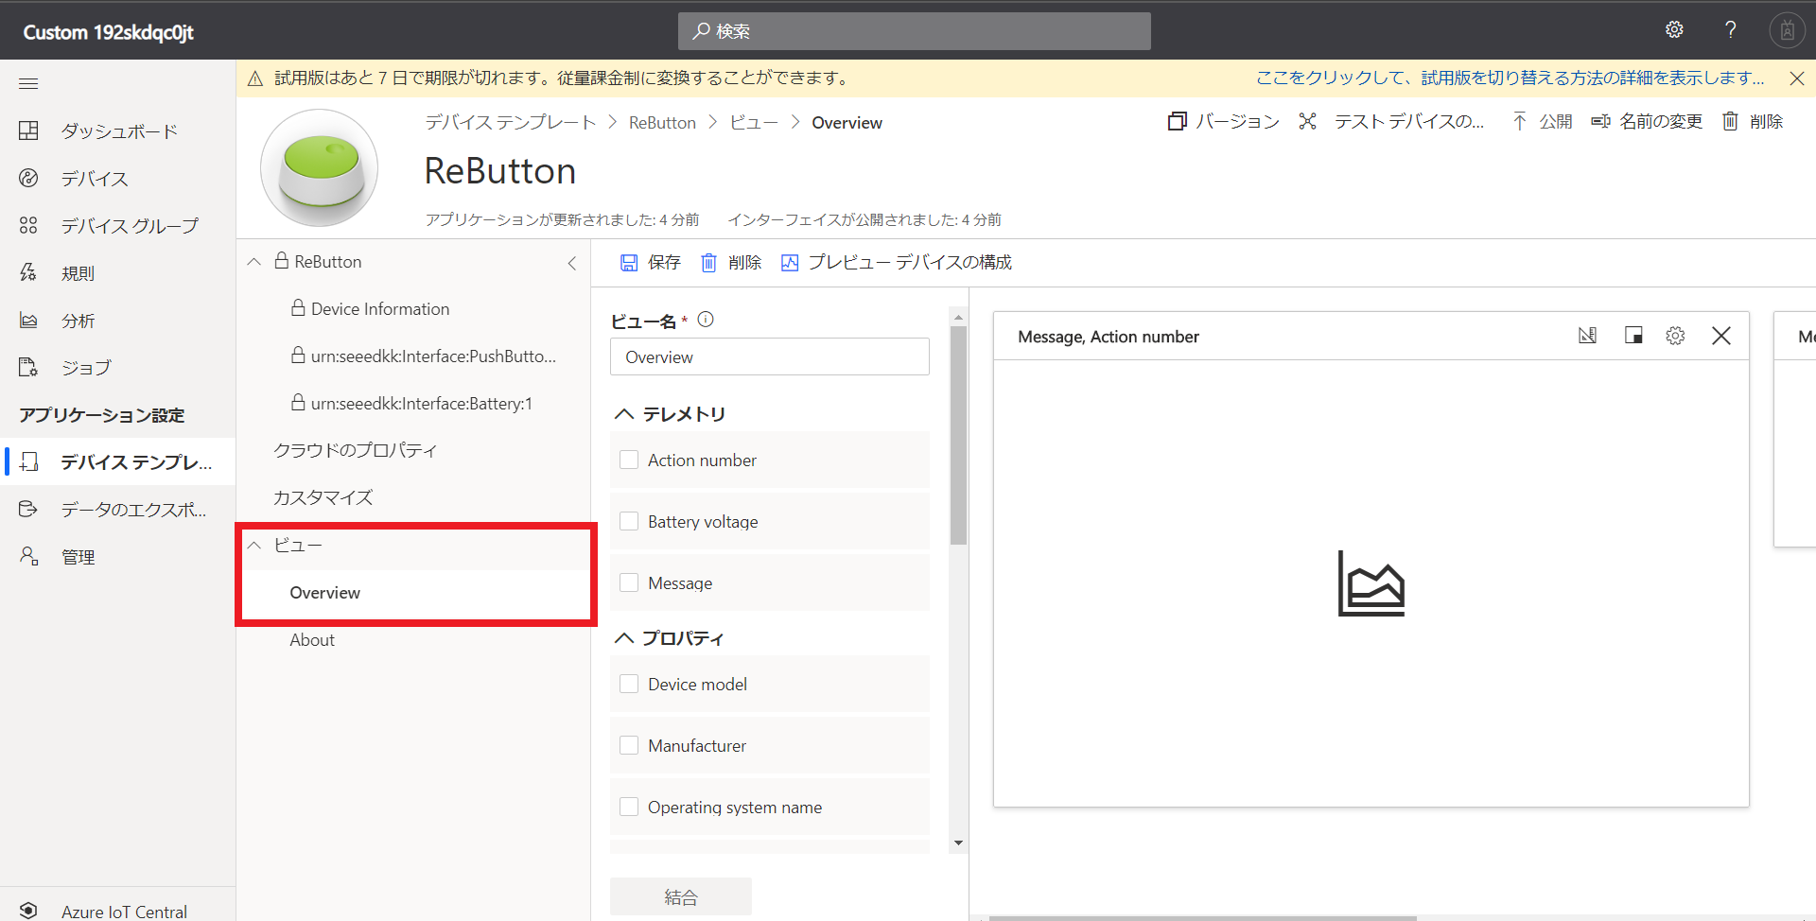
Task: Click デバイス テンプレート breadcrumb link
Action: 510,123
